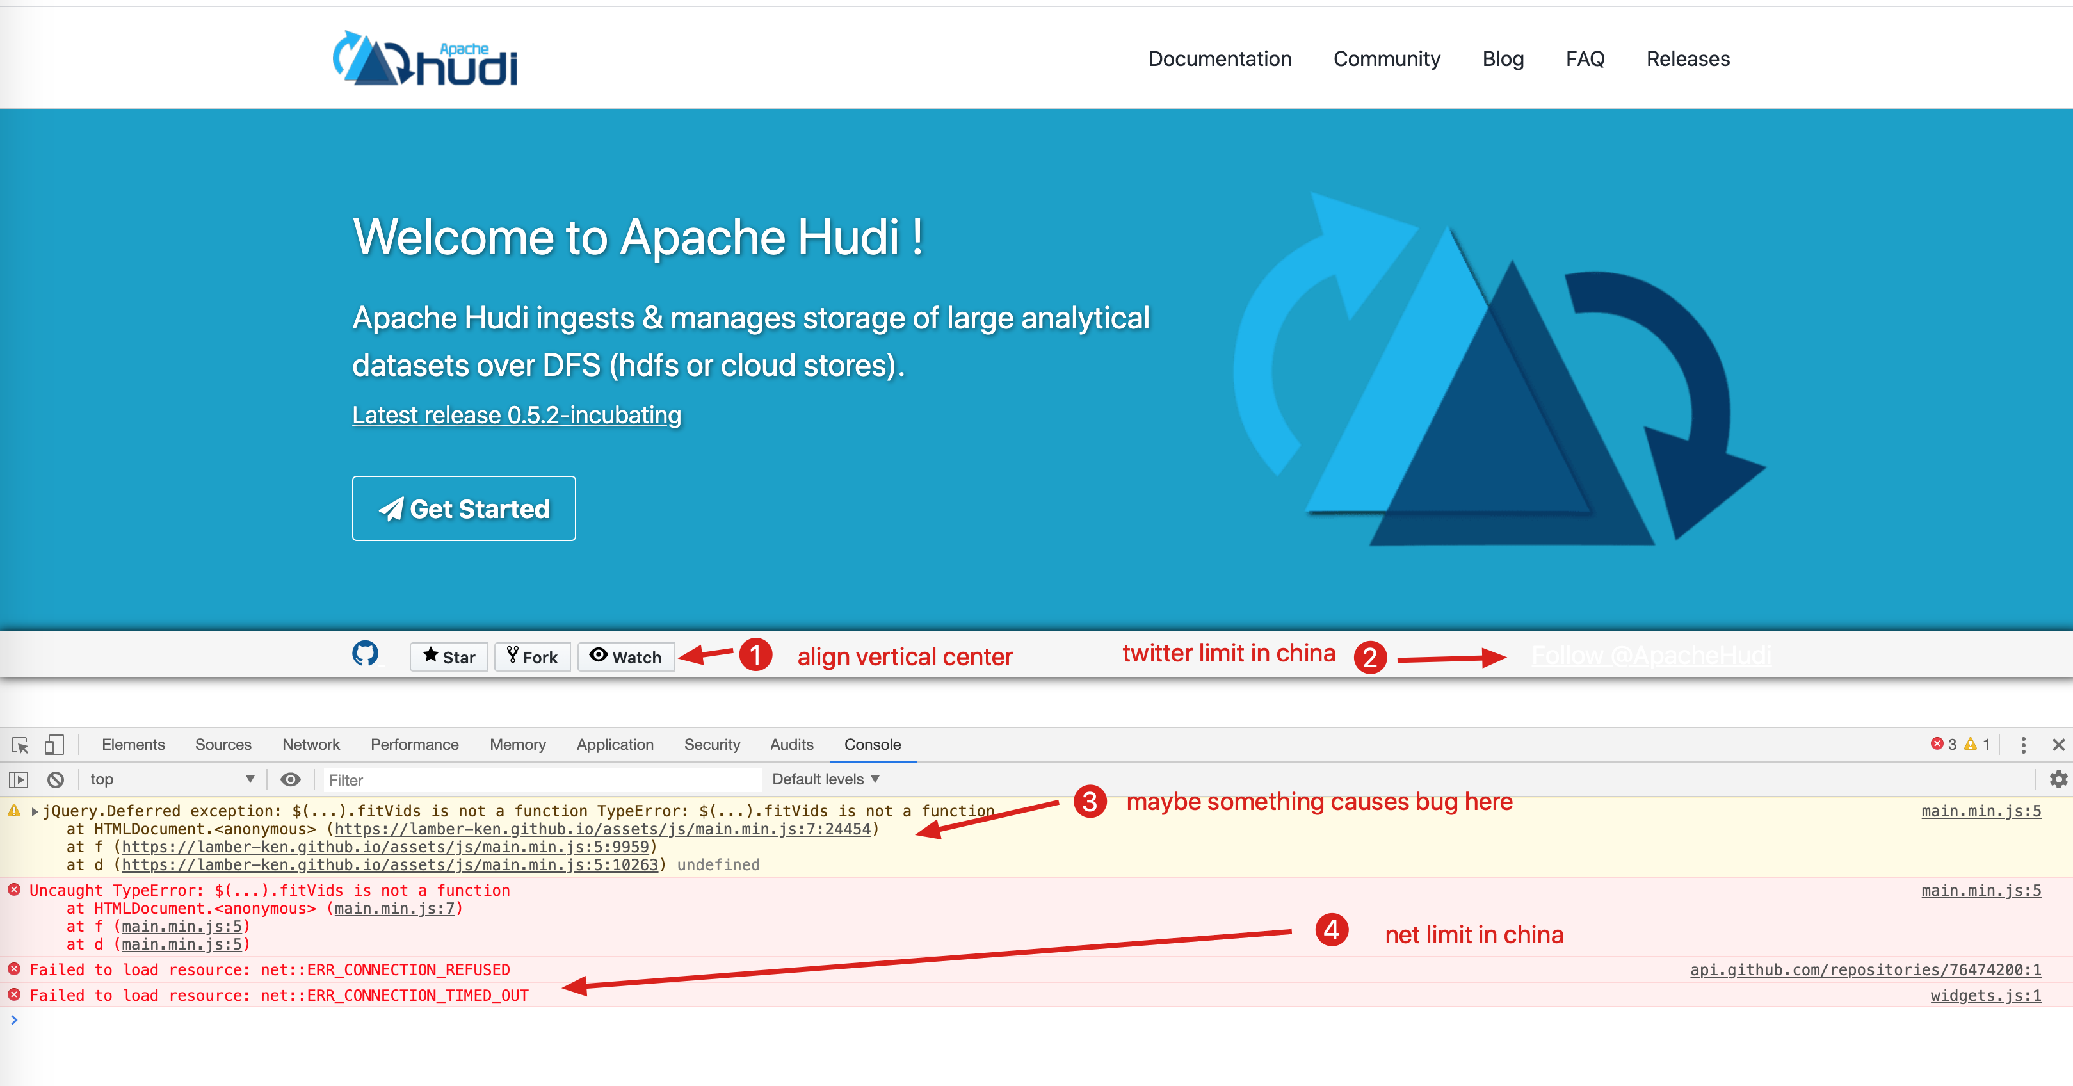
Task: Focus the console Filter input field
Action: [542, 779]
